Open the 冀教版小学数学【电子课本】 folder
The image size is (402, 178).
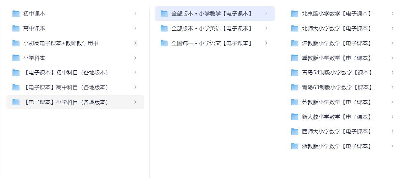[x=337, y=58]
